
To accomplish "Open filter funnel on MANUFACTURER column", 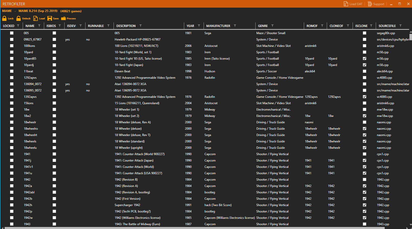I will [235, 26].
